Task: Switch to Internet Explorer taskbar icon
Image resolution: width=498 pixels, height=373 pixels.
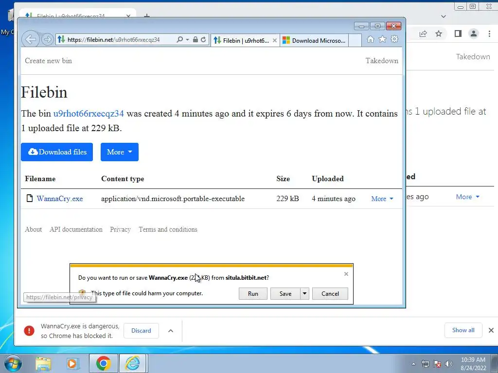Action: point(133,363)
